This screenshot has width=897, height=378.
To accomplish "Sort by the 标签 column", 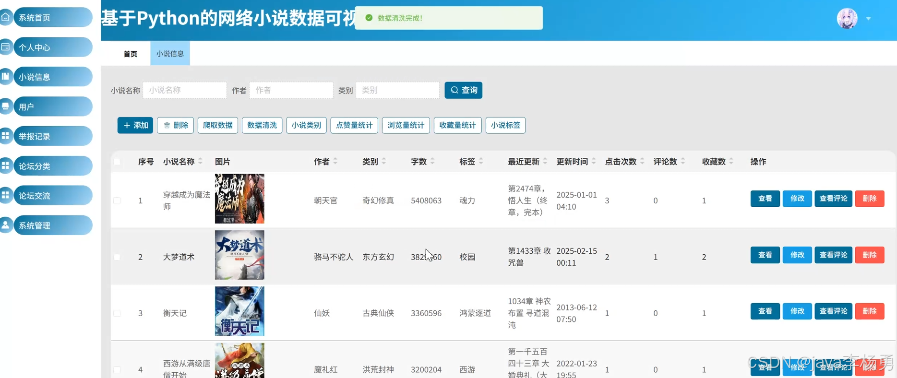I will [x=480, y=162].
